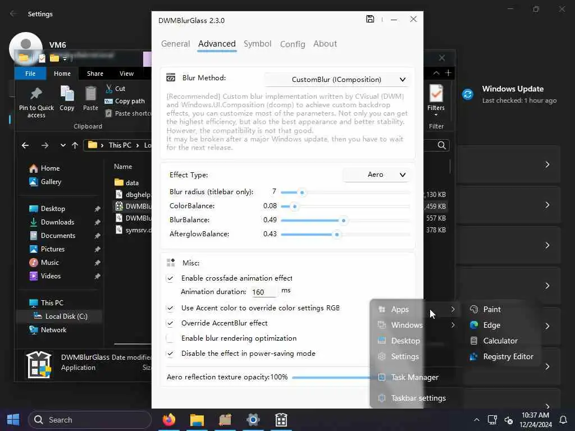The image size is (575, 431).
Task: Open Task Manager from context menu
Action: [x=416, y=377]
